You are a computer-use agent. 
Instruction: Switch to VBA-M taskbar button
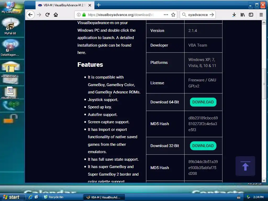click(x=104, y=197)
